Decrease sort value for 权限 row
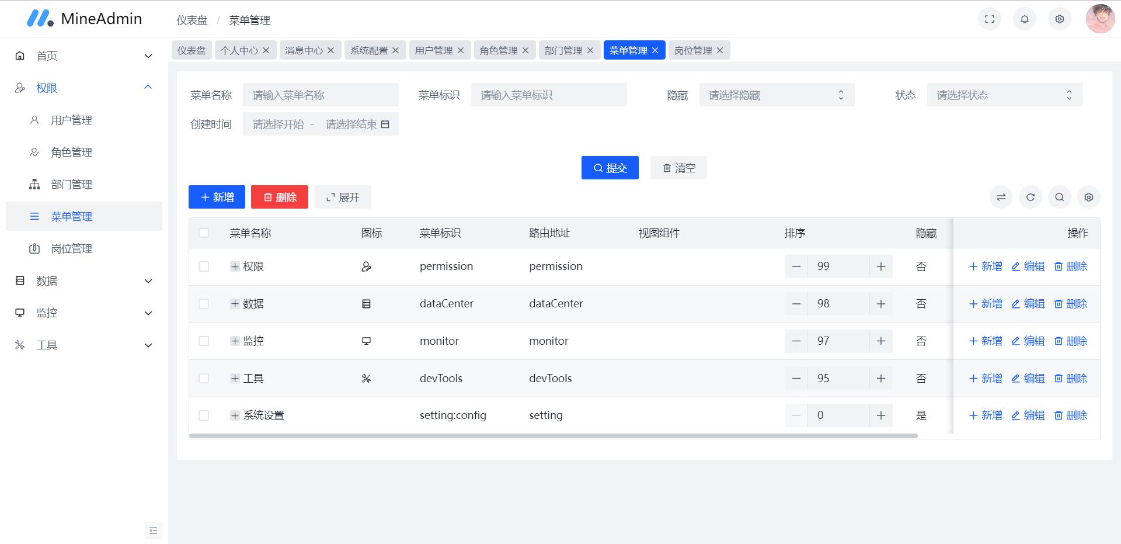This screenshot has height=544, width=1121. [796, 266]
